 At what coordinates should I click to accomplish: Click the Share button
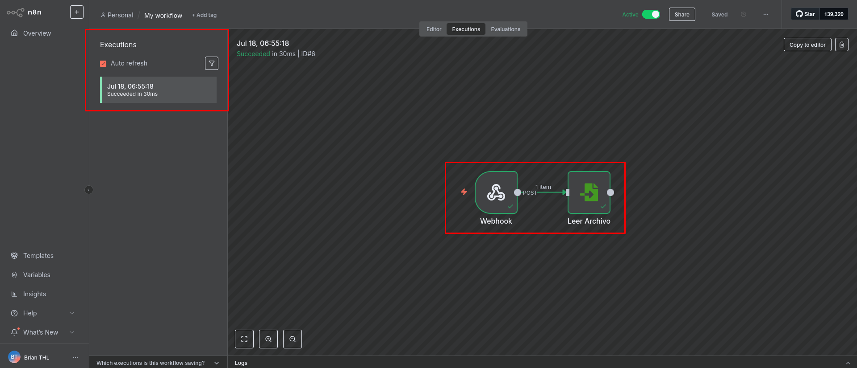(x=681, y=14)
